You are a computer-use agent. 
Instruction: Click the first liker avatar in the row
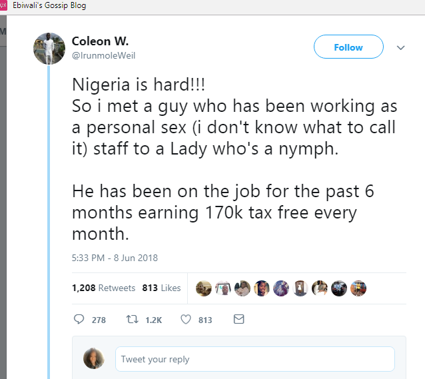[x=205, y=288]
